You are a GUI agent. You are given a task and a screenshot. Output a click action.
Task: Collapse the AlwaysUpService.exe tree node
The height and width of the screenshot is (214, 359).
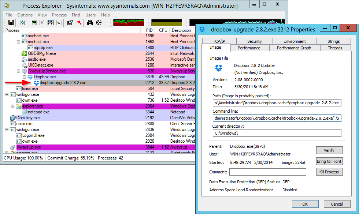[x=19, y=71]
